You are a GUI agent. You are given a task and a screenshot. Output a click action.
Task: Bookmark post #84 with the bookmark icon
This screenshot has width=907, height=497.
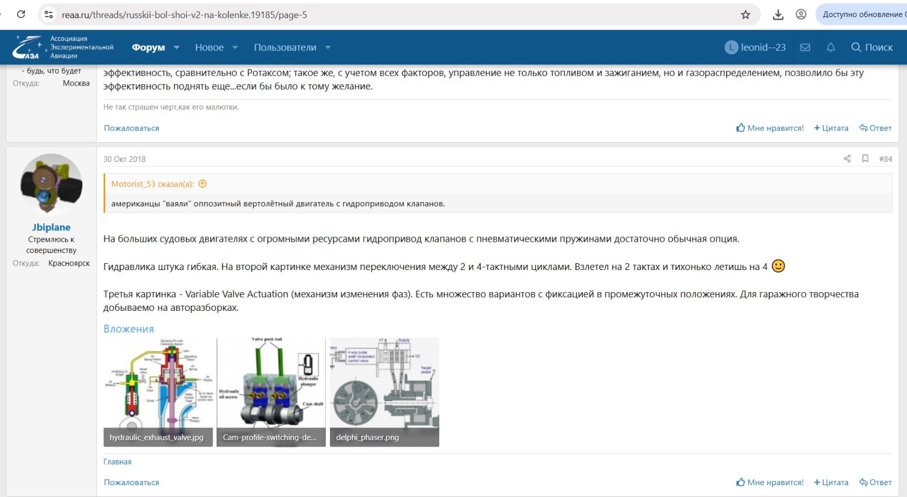coord(865,158)
